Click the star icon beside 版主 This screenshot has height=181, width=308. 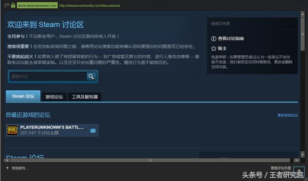(214, 48)
